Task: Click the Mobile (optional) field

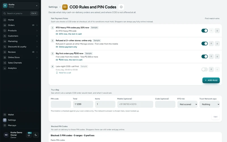Action: [x=135, y=104]
